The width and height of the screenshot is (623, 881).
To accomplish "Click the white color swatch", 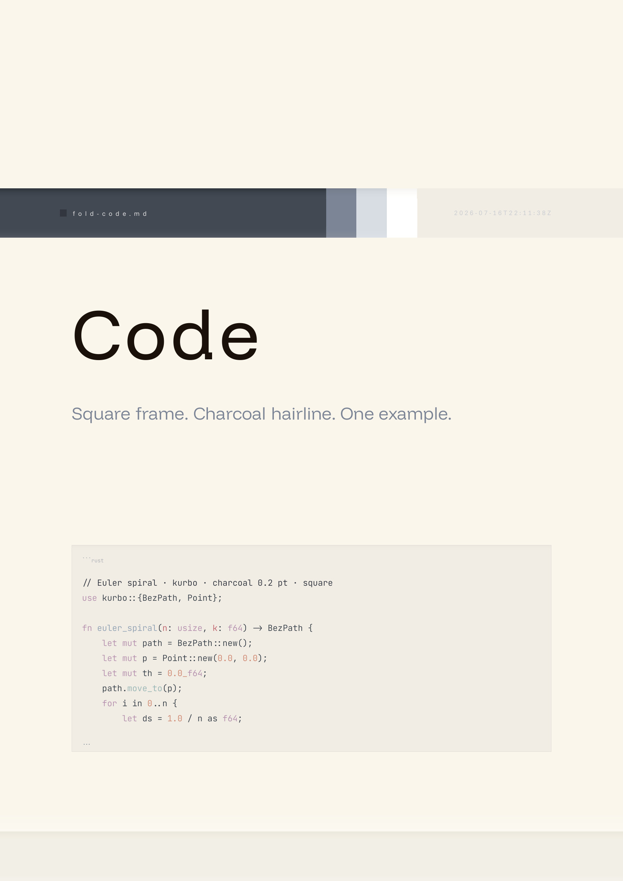I will [402, 213].
